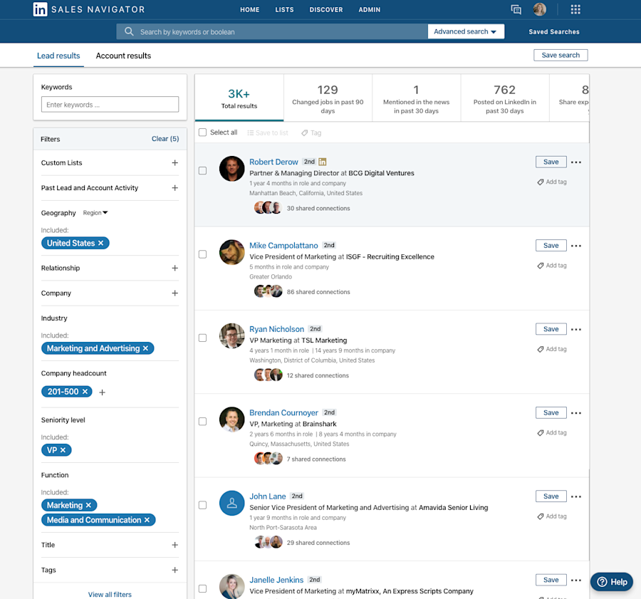Save Robert Derow as a lead
Viewport: 641px width, 599px height.
coord(551,162)
